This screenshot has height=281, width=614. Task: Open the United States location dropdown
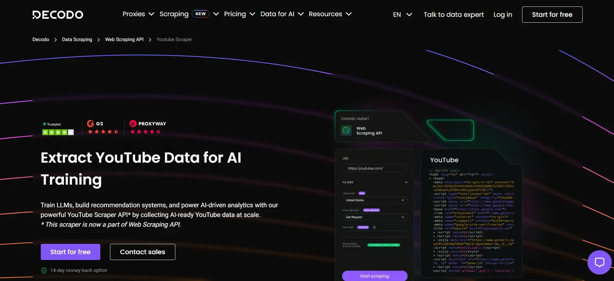375,200
